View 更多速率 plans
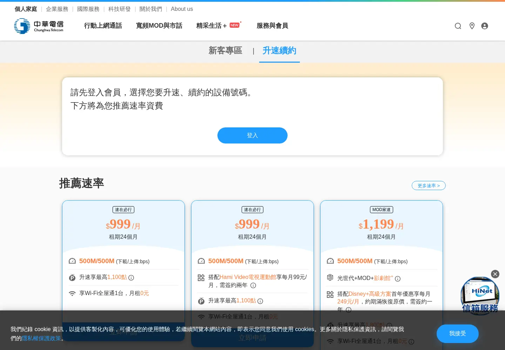 click(x=429, y=185)
